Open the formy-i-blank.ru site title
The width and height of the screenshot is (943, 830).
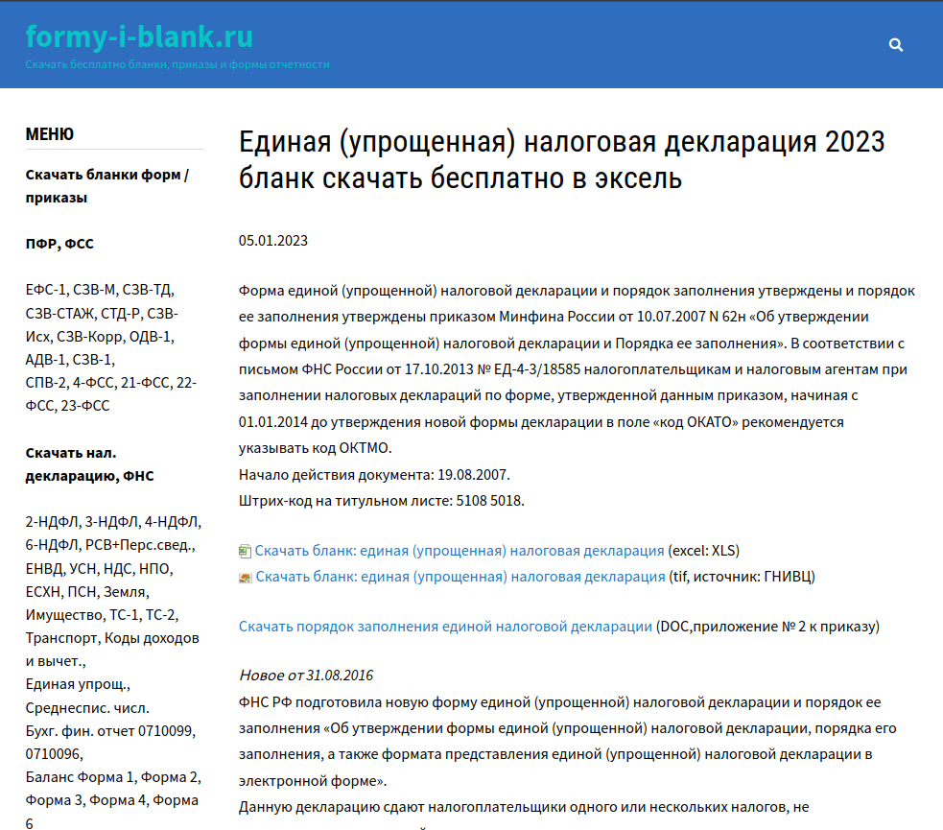click(x=139, y=36)
